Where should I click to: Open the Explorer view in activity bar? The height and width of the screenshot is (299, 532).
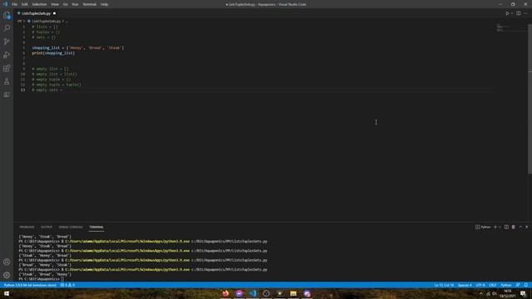coord(7,15)
